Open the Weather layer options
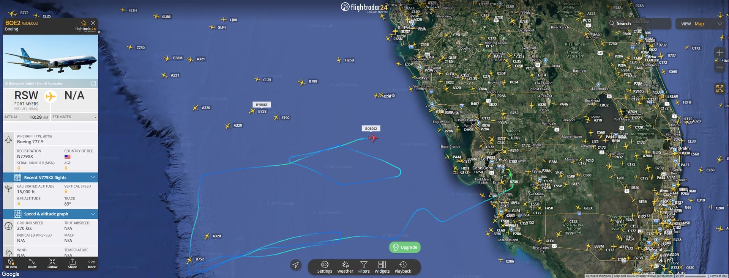This screenshot has height=278, width=729. (345, 267)
